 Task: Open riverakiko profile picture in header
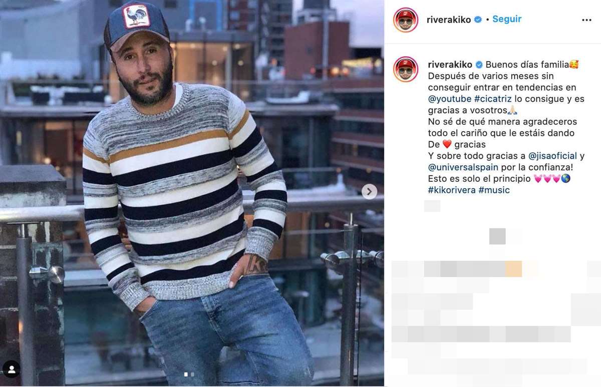click(406, 20)
